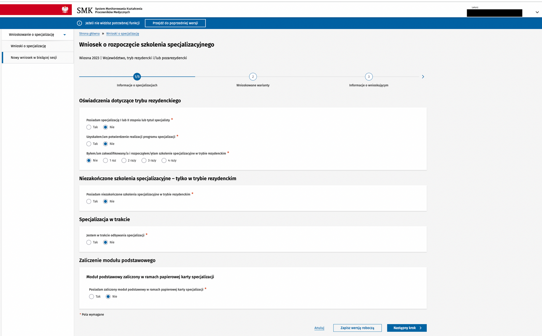Click the Specjalizacja w trakcie heading
Screen dimensions: 542x336
[x=104, y=219]
